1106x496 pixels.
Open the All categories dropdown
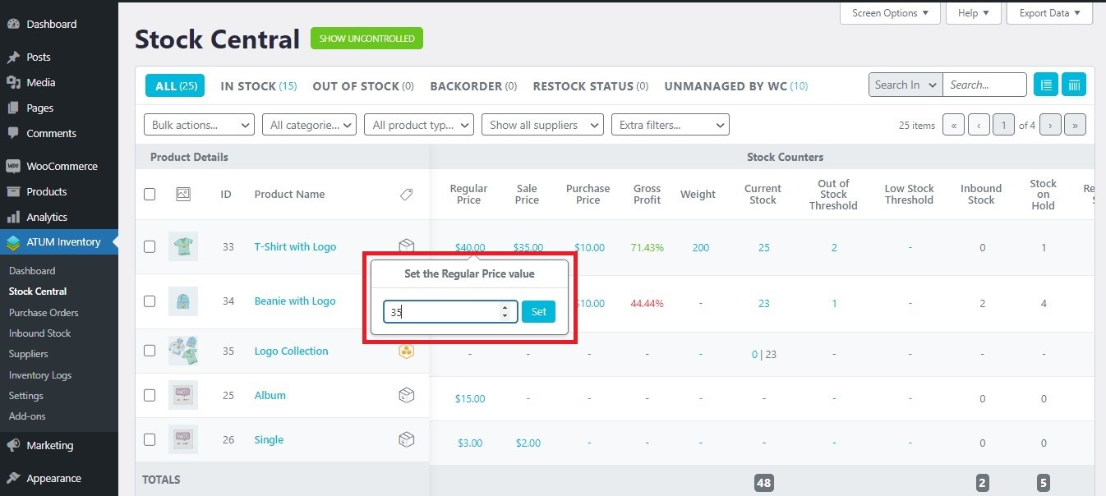click(x=309, y=126)
